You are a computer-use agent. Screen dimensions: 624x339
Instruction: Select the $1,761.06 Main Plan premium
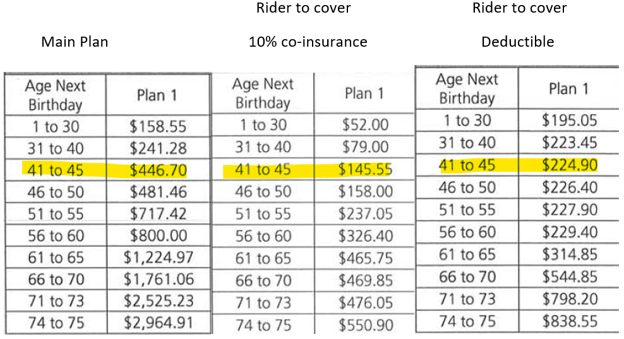coord(158,278)
